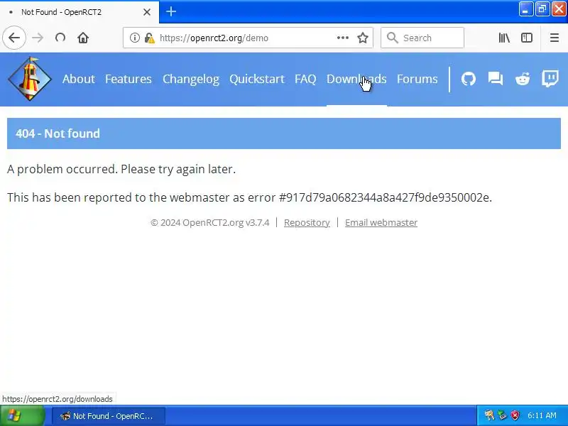Click the green network tray icon
Image resolution: width=568 pixels, height=426 pixels.
point(503,415)
